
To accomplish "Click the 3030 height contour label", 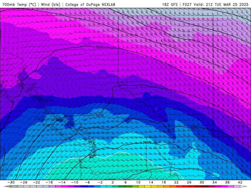I will [99, 115].
